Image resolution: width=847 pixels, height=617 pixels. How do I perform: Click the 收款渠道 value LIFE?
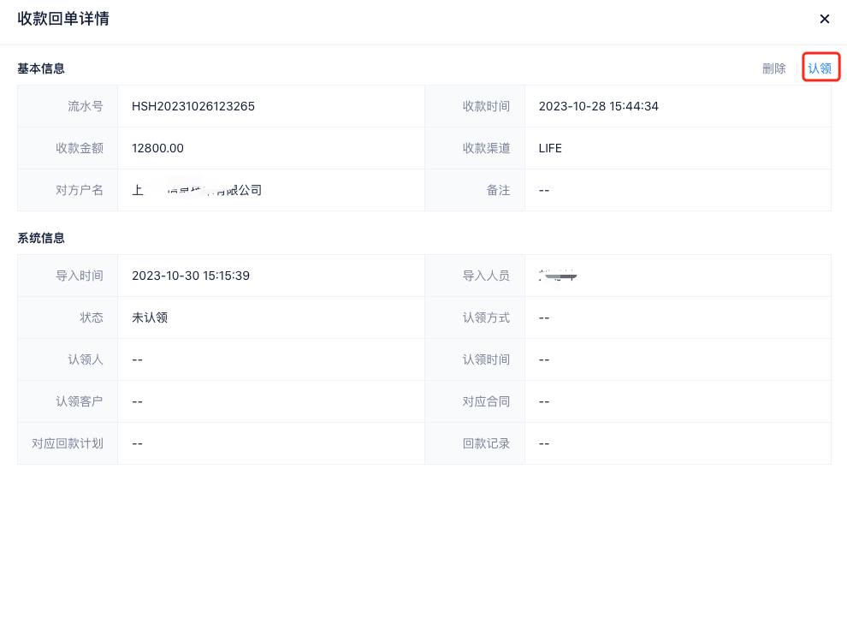coord(550,148)
